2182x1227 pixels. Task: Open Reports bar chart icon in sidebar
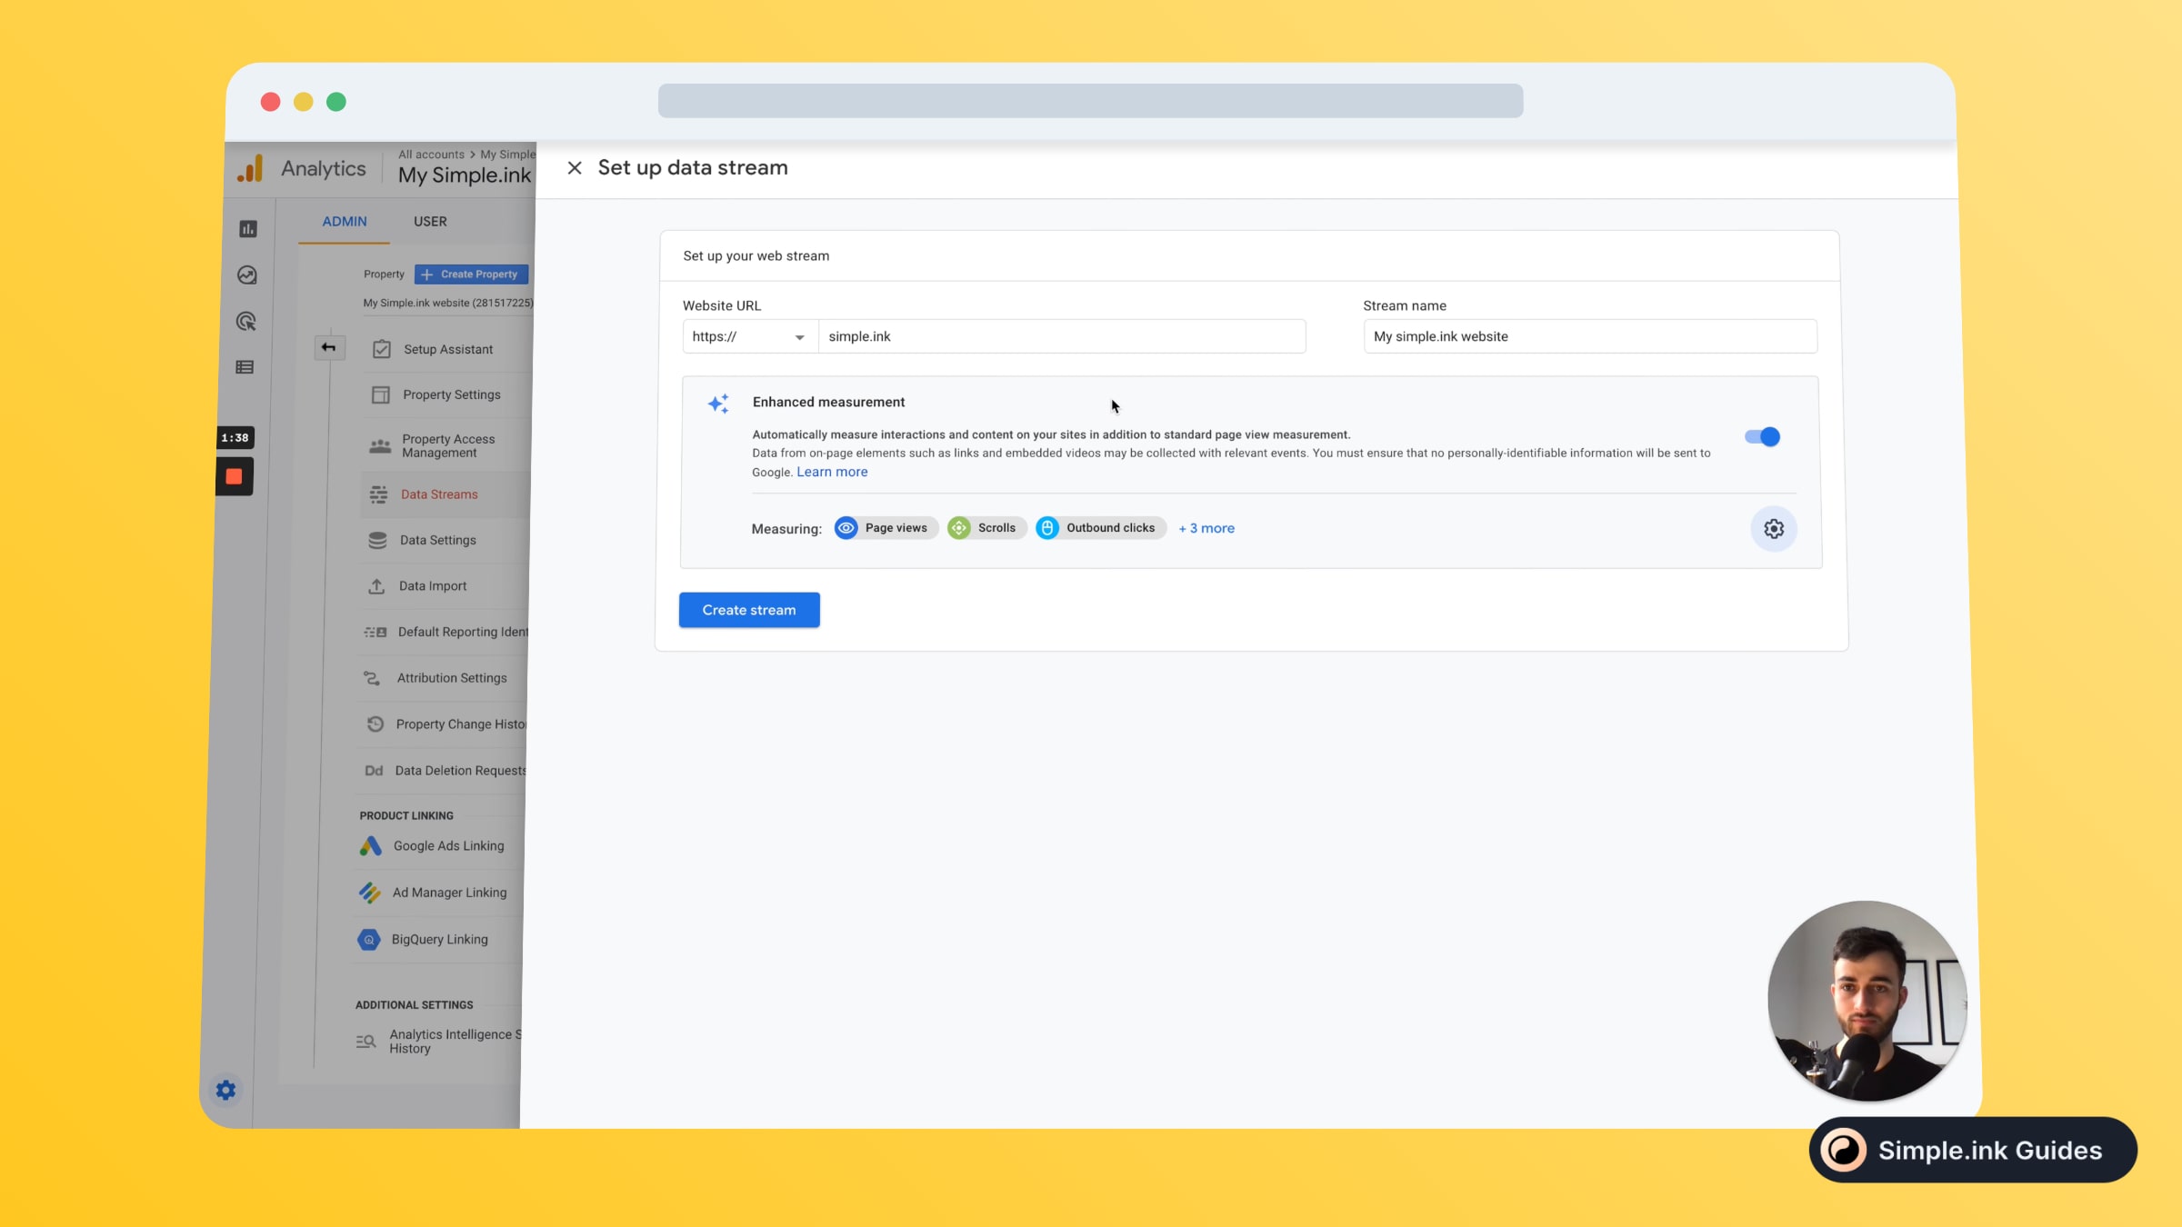tap(248, 229)
